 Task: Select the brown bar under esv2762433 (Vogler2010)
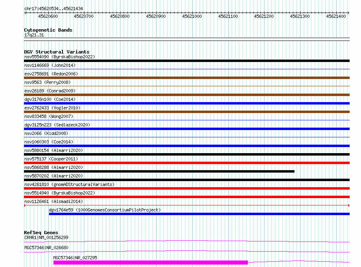click(187, 112)
